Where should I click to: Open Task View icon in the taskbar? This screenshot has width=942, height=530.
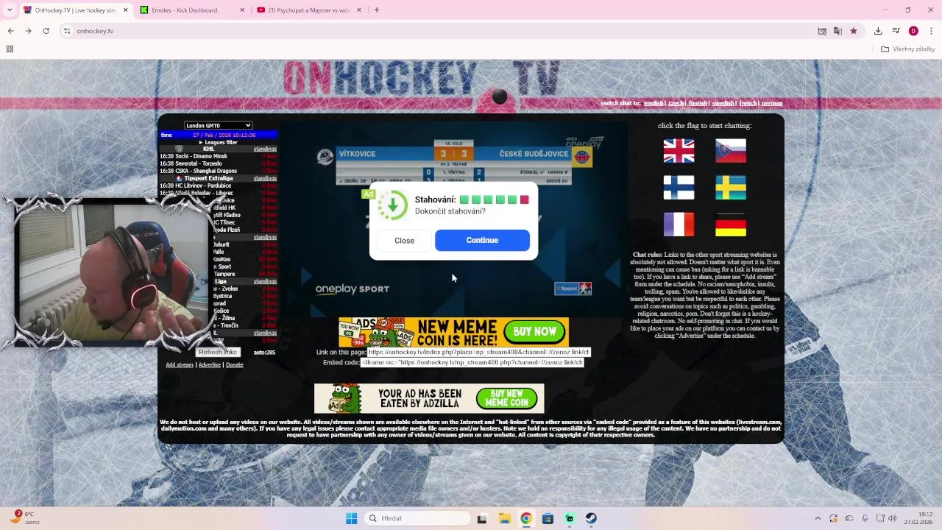(x=482, y=518)
